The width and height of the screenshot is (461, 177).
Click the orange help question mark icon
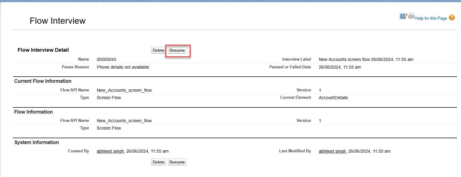click(x=452, y=18)
